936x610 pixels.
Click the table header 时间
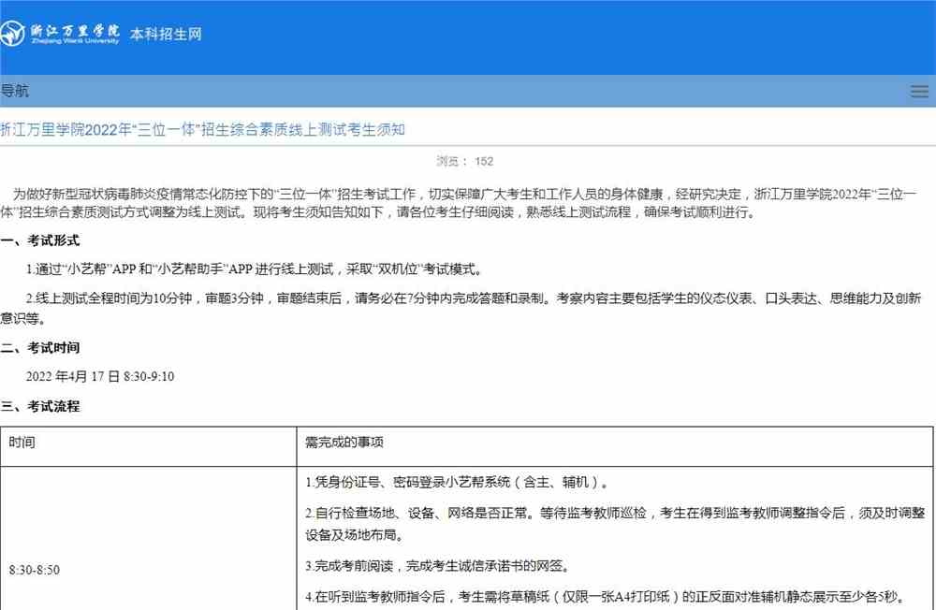[x=22, y=443]
